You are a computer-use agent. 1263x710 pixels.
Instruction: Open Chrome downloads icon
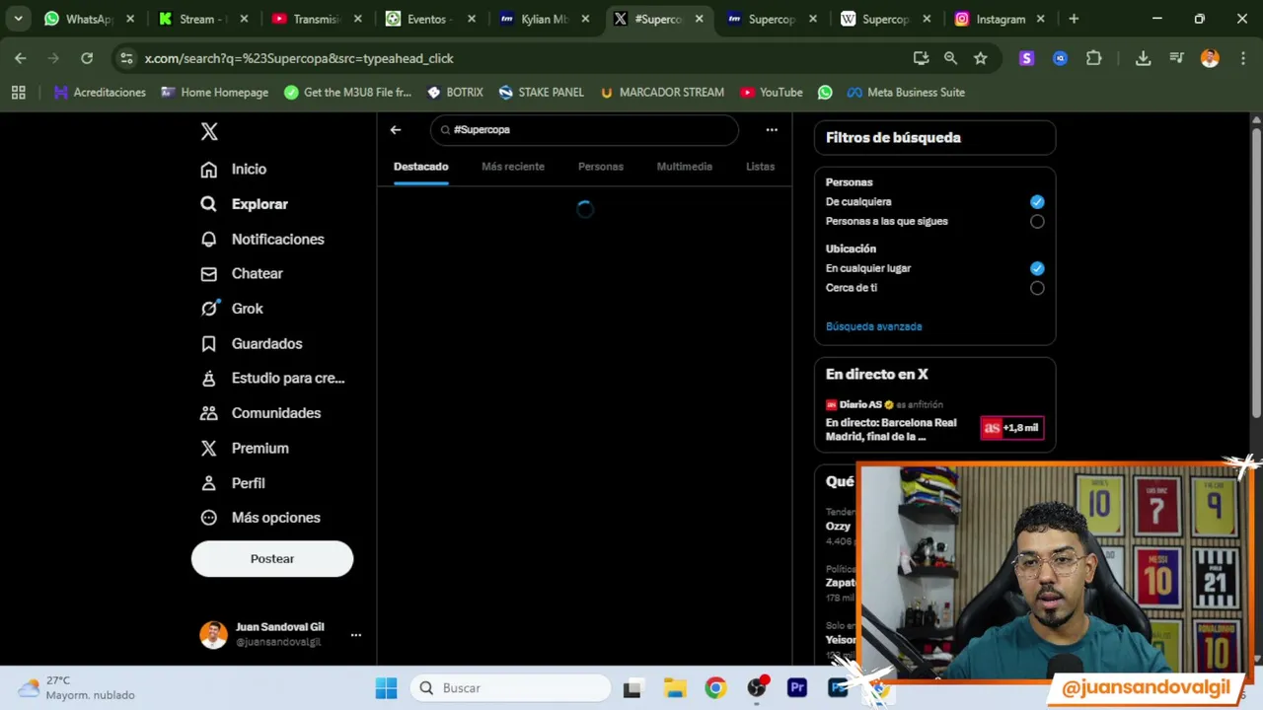(1143, 58)
